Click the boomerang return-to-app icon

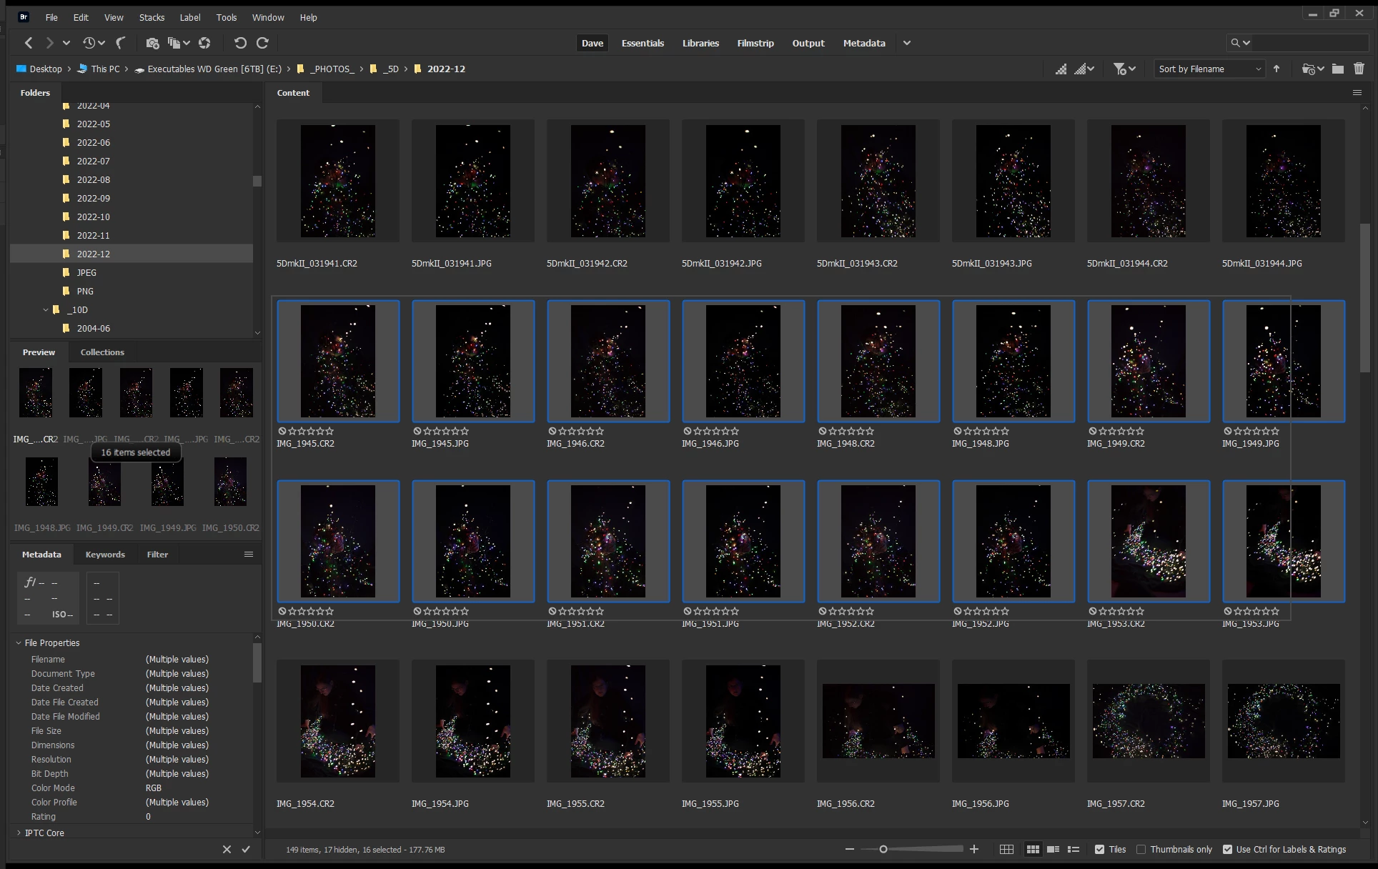click(121, 43)
